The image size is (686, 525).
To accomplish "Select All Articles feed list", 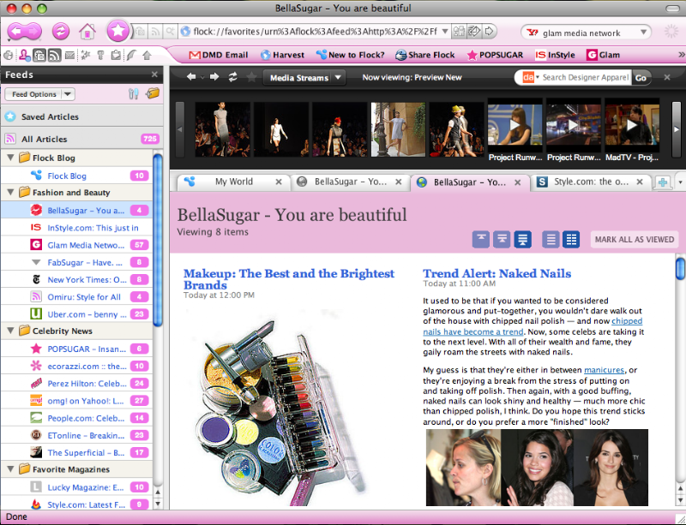I will coord(82,139).
